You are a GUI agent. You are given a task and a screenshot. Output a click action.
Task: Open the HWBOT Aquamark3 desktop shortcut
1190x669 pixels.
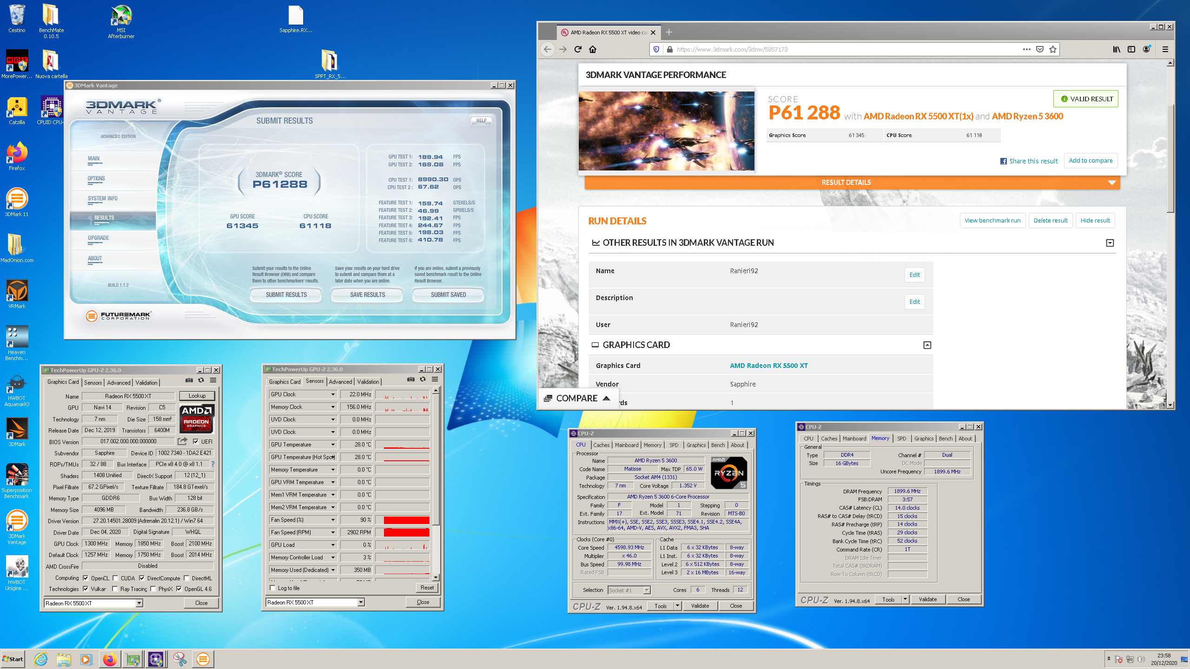(x=17, y=389)
